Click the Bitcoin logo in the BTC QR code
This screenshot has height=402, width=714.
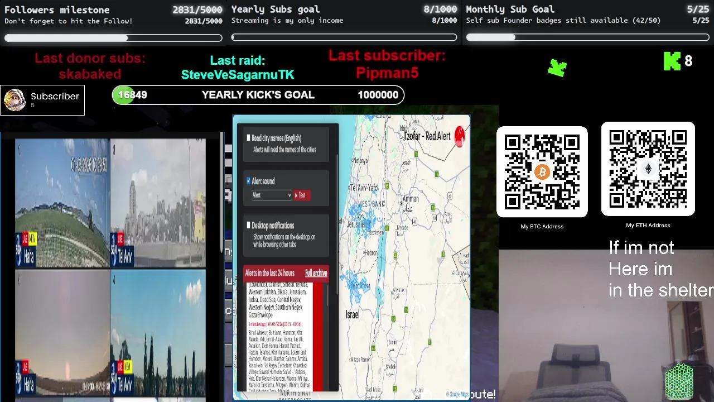[542, 172]
